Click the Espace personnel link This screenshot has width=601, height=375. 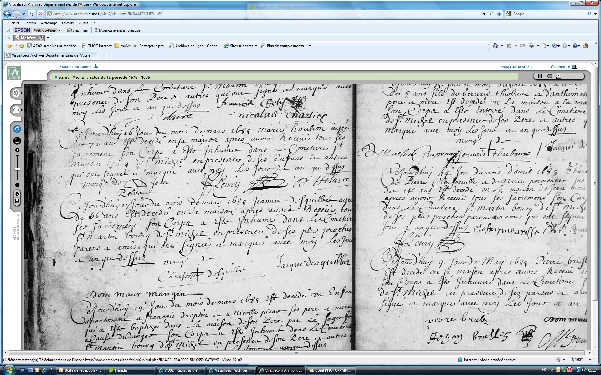[75, 67]
